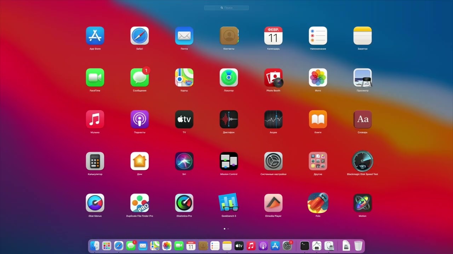The height and width of the screenshot is (254, 453).
Task: Start FaceTime from the Launchpad grid
Action: coord(95,77)
